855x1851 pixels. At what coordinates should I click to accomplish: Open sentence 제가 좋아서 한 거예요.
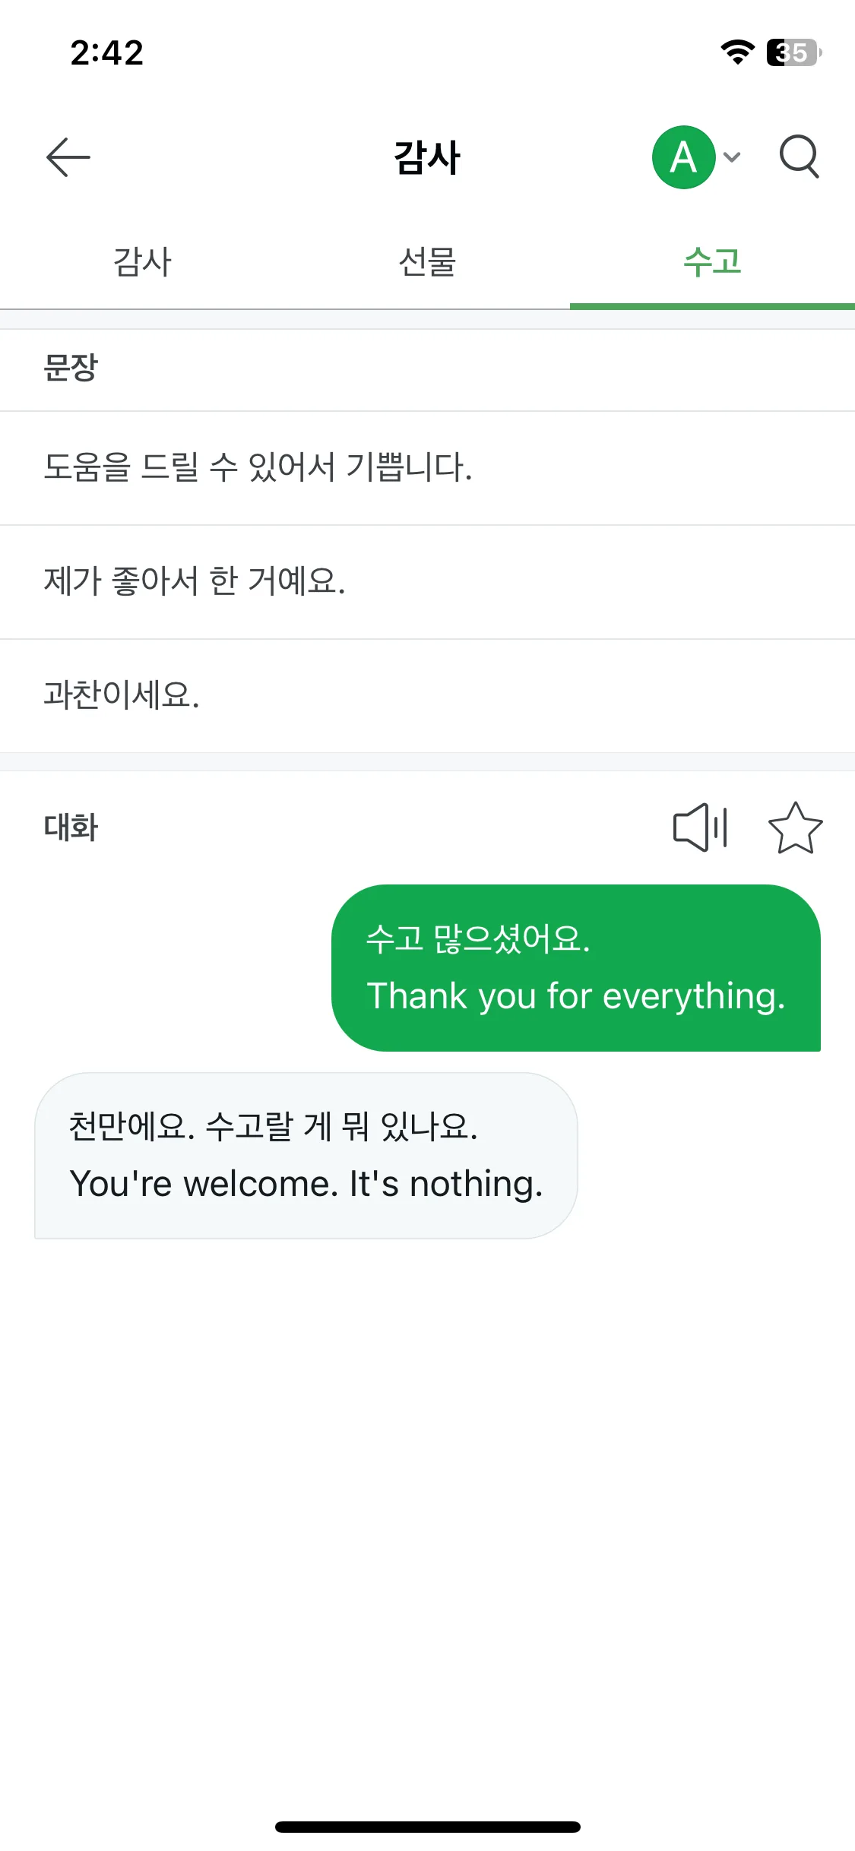[427, 582]
